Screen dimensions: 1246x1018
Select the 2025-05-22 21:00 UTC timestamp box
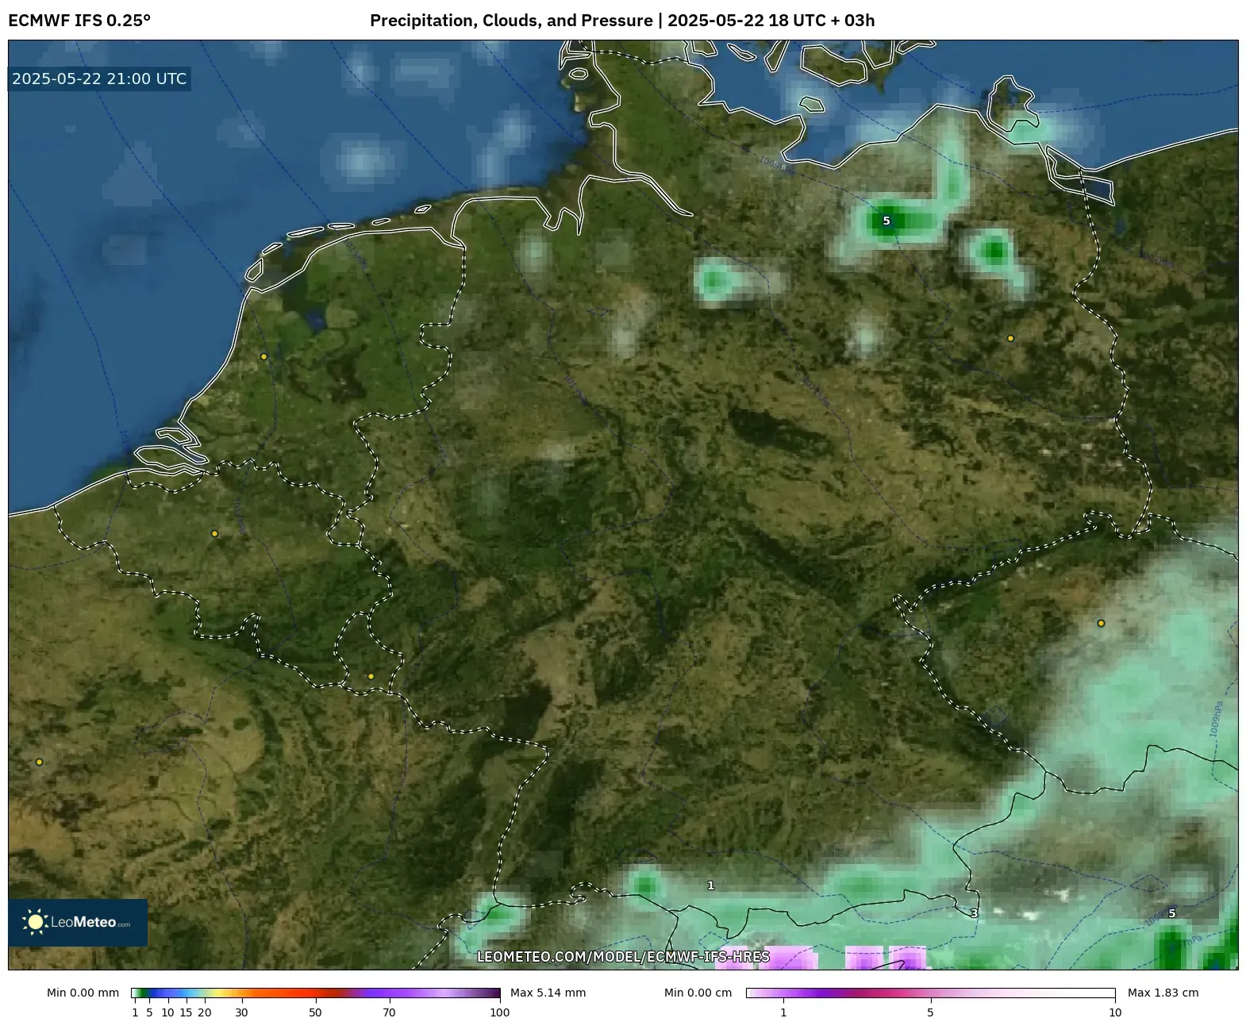pos(99,79)
